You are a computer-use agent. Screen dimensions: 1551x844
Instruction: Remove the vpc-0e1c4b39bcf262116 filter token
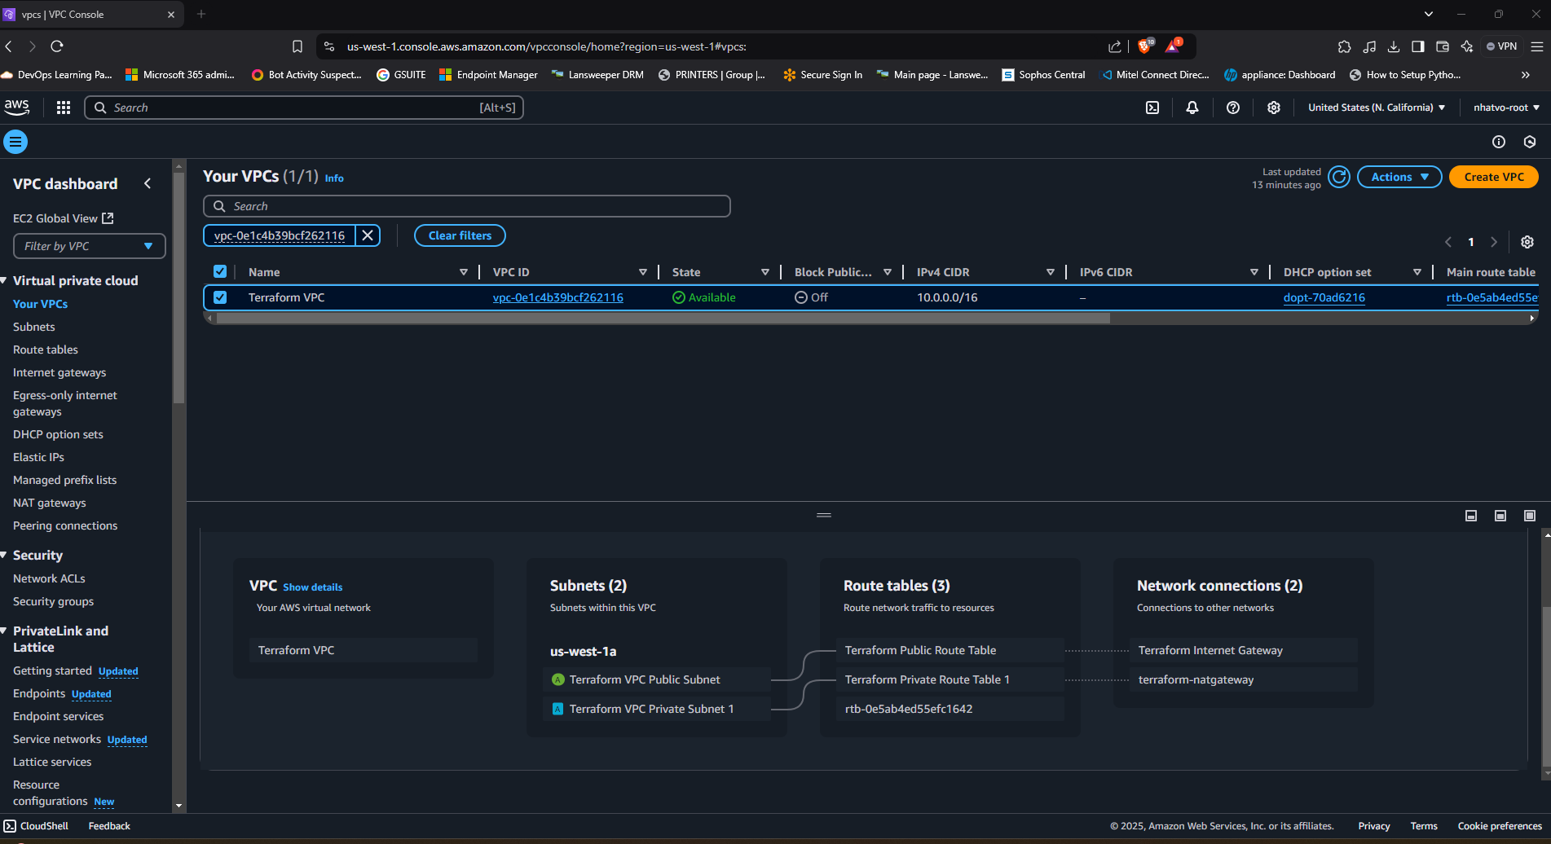coord(368,235)
